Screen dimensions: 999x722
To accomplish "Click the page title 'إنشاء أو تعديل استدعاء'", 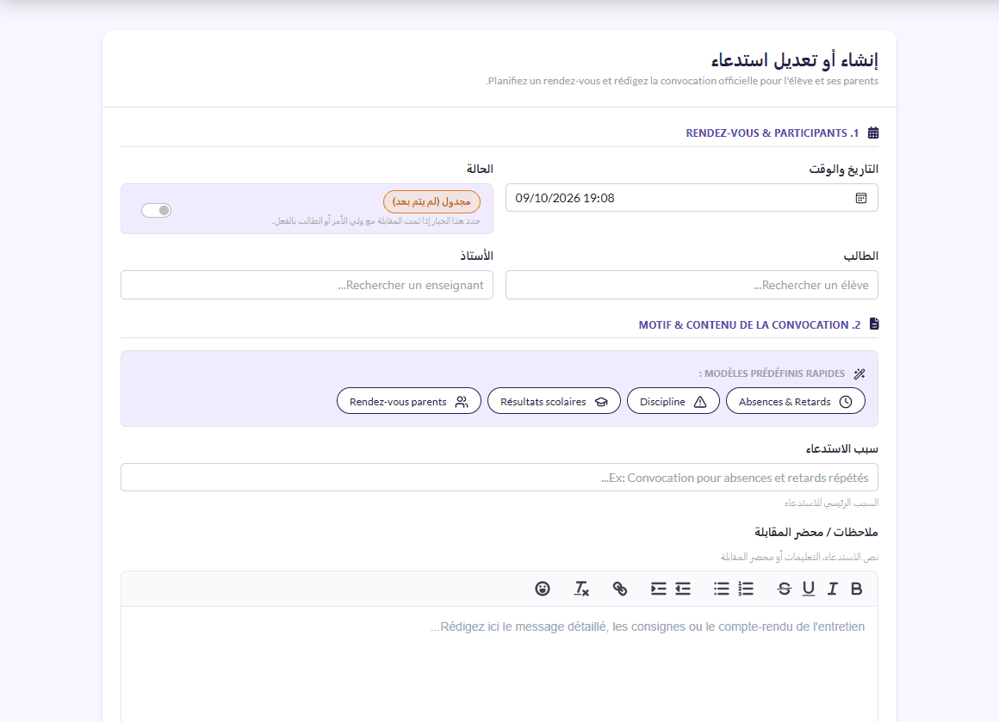I will [x=795, y=60].
